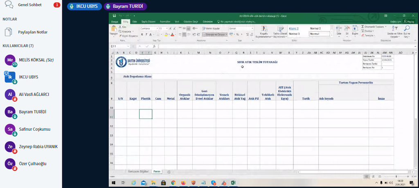
Task: Switch to Veri ribbon tab
Action: tap(177, 21)
